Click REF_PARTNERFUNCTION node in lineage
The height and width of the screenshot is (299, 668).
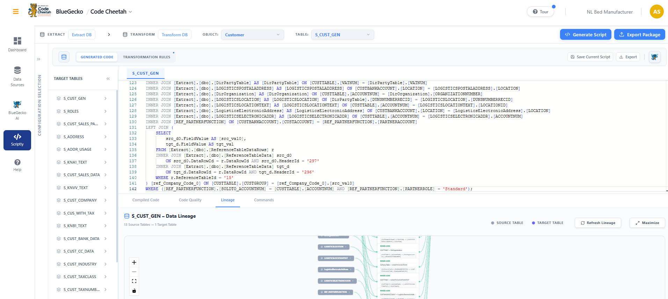[335, 292]
